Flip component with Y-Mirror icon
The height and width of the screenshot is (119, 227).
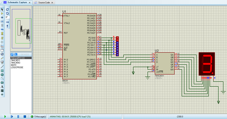(7, 26)
